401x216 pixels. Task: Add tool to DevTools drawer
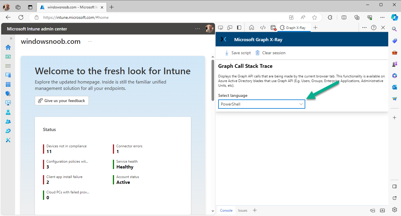click(255, 210)
